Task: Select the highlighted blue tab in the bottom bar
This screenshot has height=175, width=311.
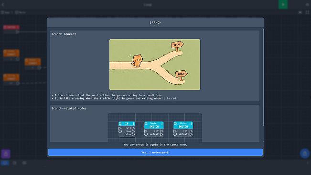Action: (5, 163)
